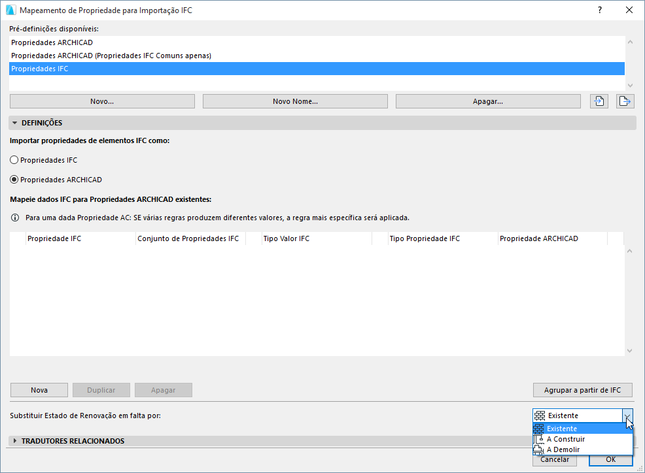Sort by Tipo Valor IFC header
This screenshot has width=645, height=473.
pyautogui.click(x=317, y=238)
